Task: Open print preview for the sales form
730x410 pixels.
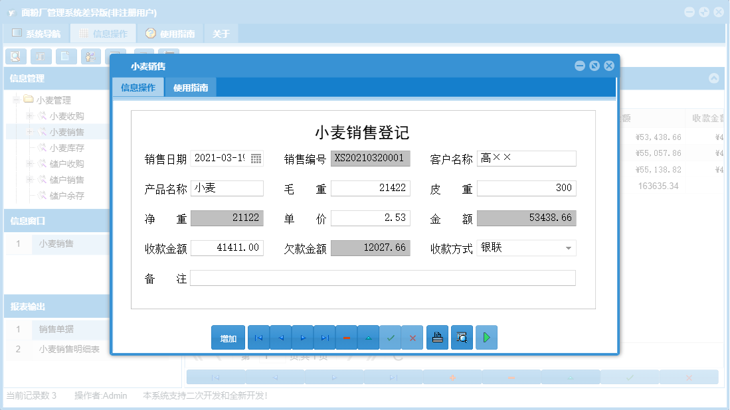Action: [462, 337]
